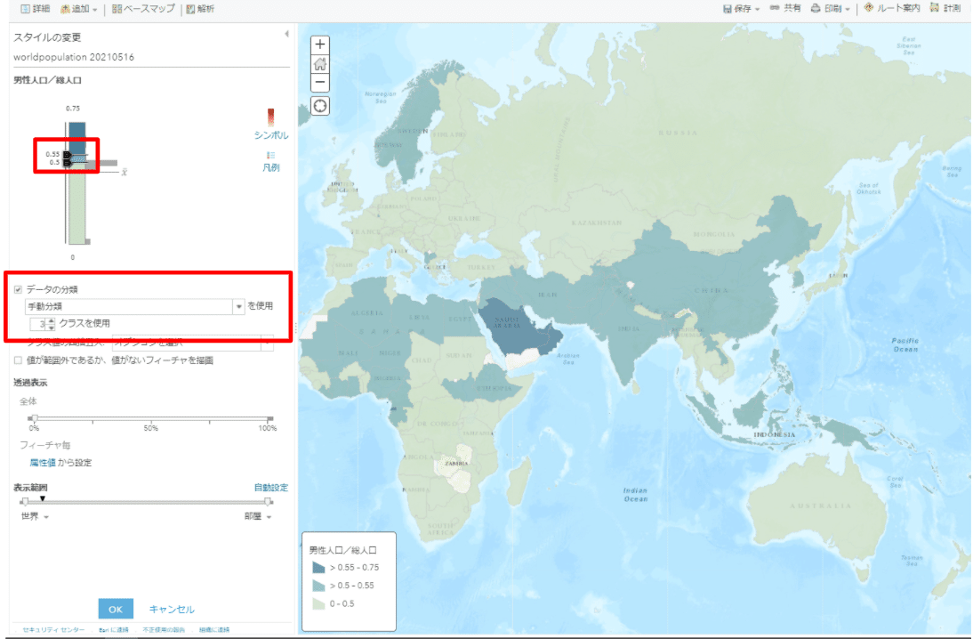Click the pale green 0 - 0.5 legend swatch

coord(318,603)
